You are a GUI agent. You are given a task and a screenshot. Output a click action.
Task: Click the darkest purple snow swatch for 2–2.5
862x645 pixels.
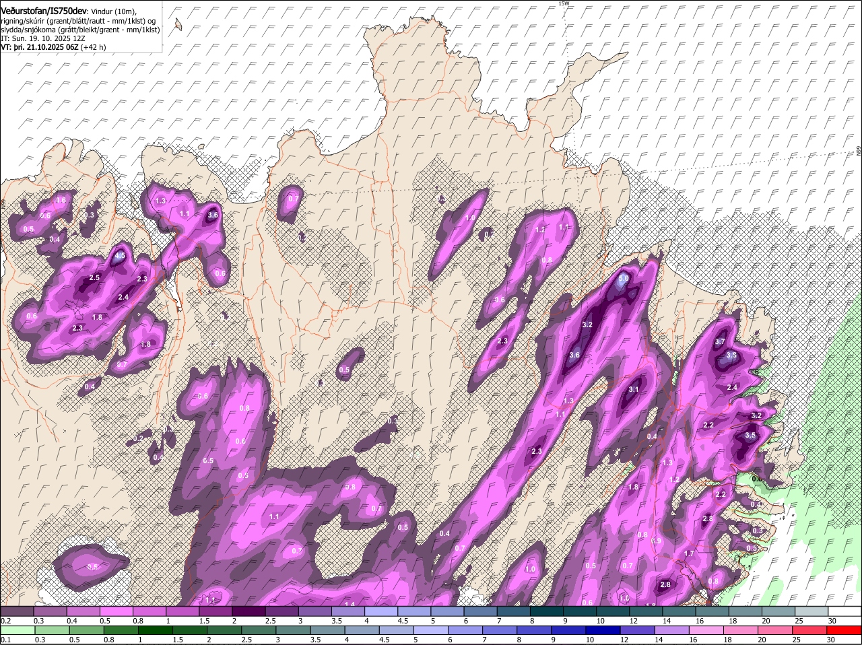coord(248,611)
